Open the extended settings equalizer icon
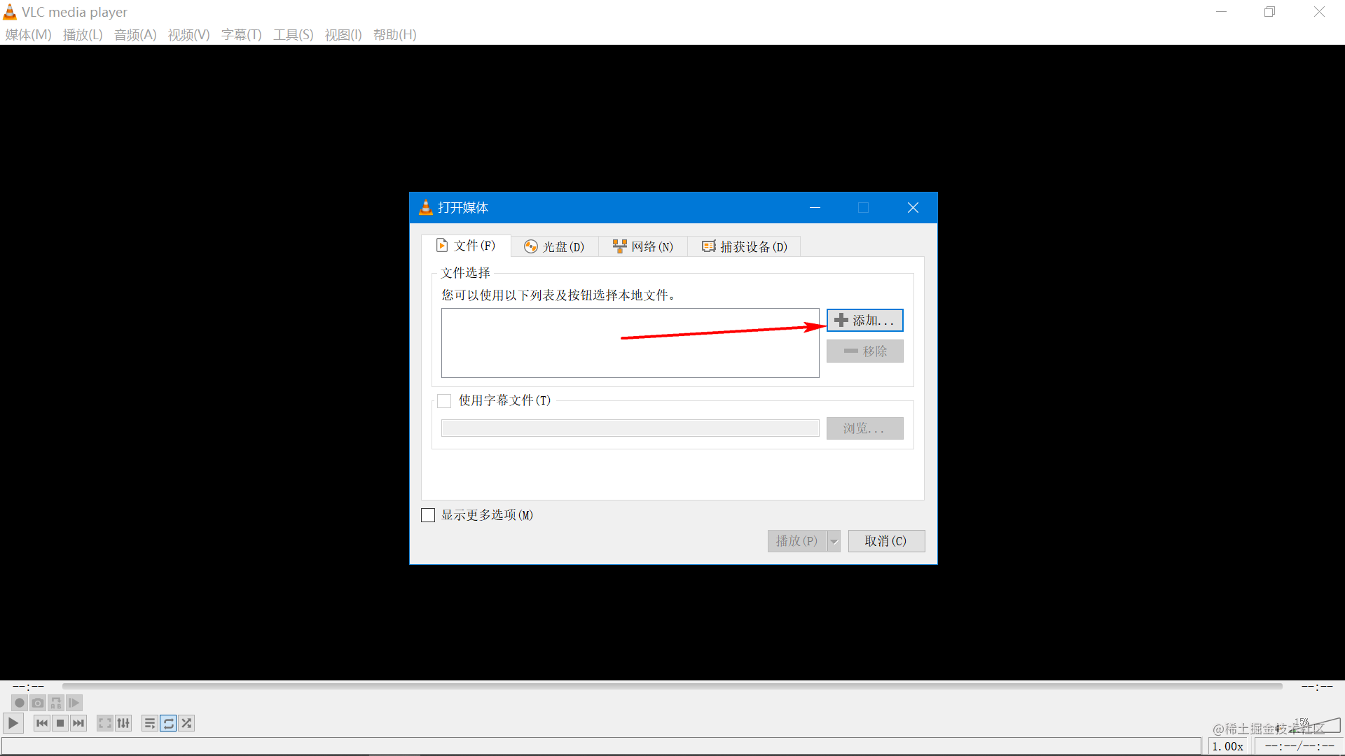Viewport: 1345px width, 756px height. (123, 723)
